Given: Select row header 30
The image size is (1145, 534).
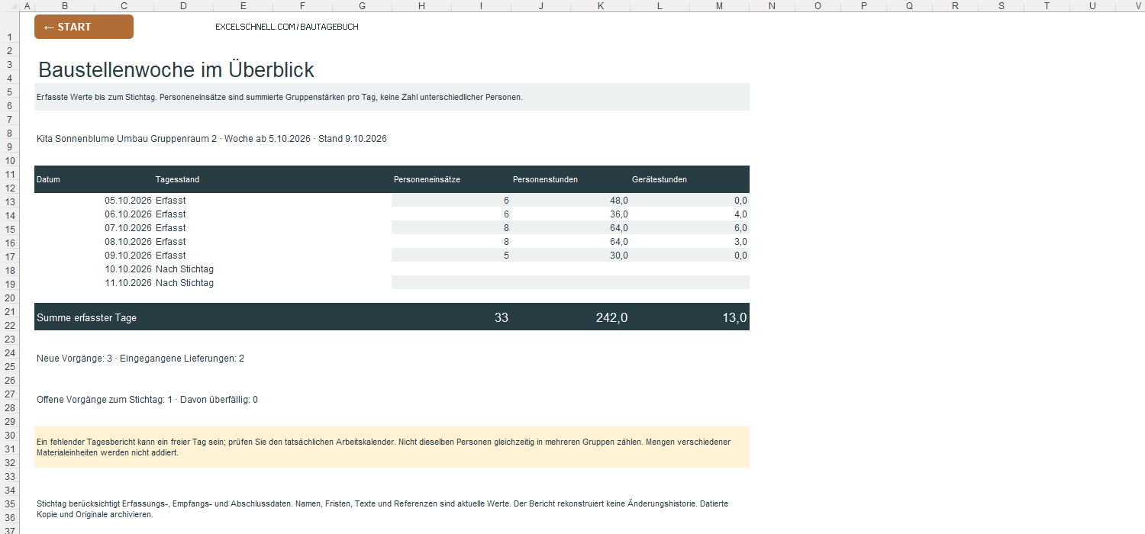Looking at the screenshot, I should 11,435.
